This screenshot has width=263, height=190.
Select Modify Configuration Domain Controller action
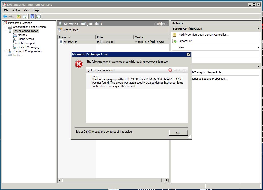[204, 35]
